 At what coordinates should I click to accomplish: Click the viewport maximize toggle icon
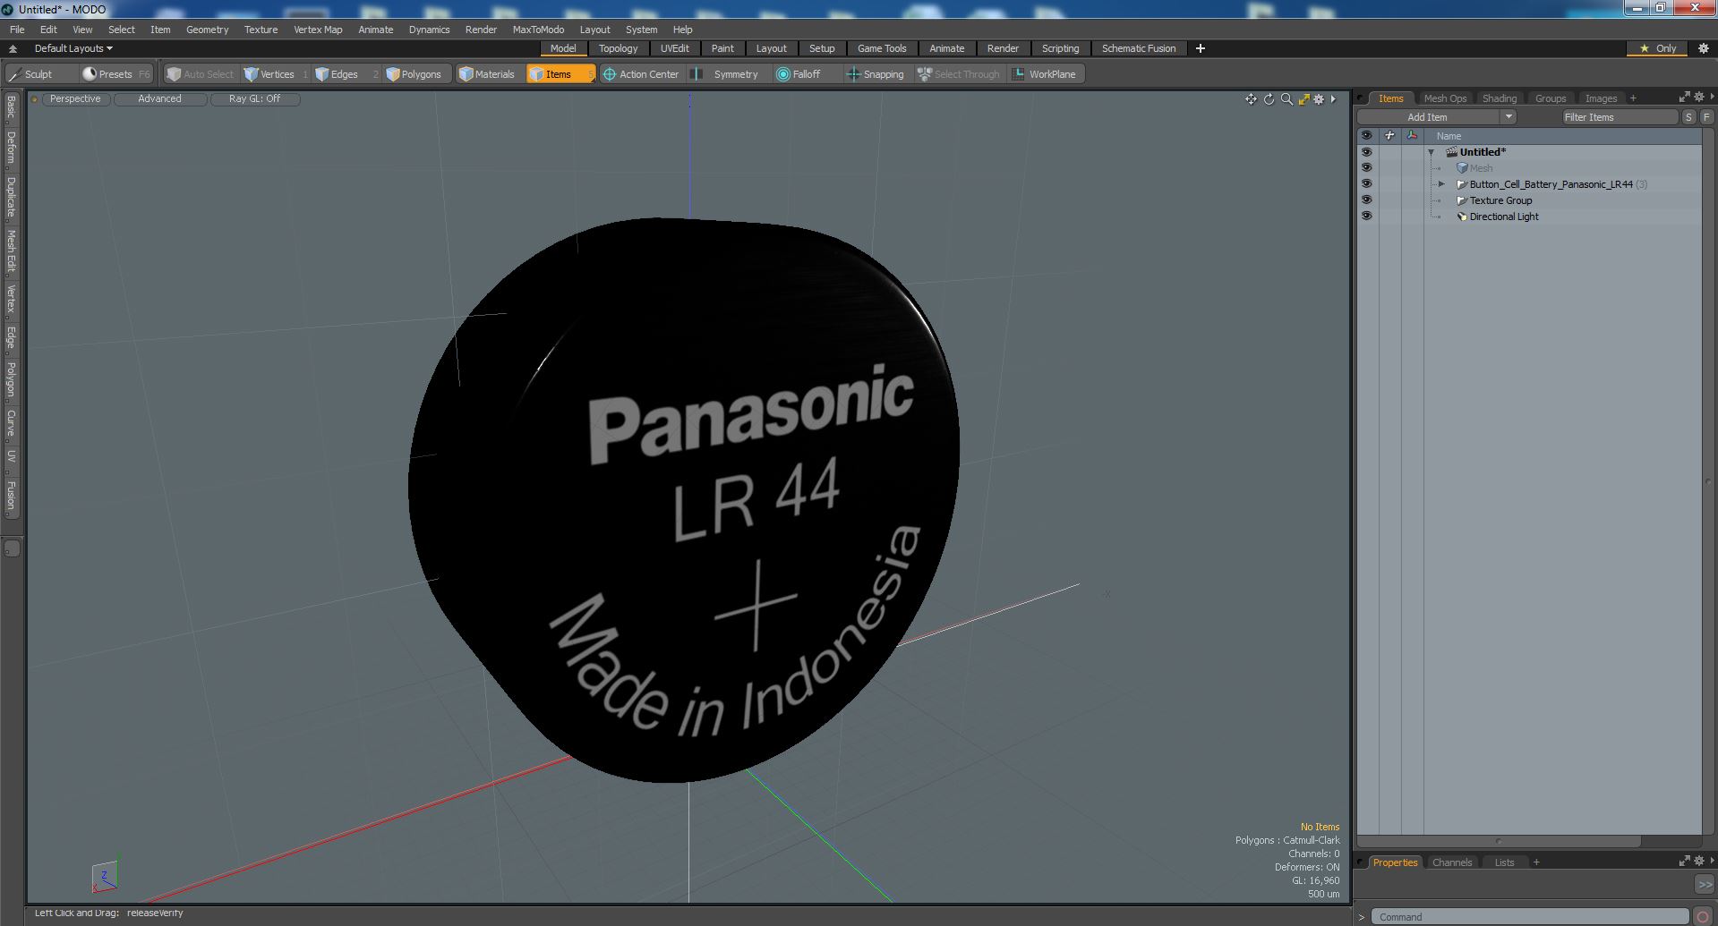(1303, 99)
